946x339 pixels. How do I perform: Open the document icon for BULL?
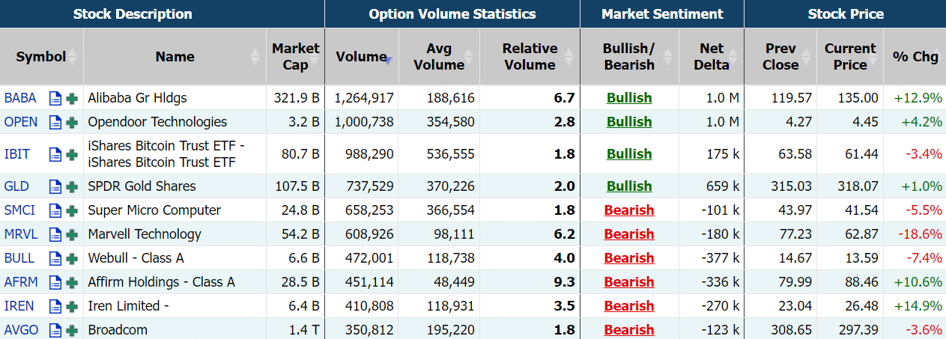pos(55,258)
